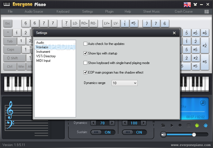Viewport: 213px width, 148px height.
Task: Increase right Dynamics value from 100
Action: (144, 123)
